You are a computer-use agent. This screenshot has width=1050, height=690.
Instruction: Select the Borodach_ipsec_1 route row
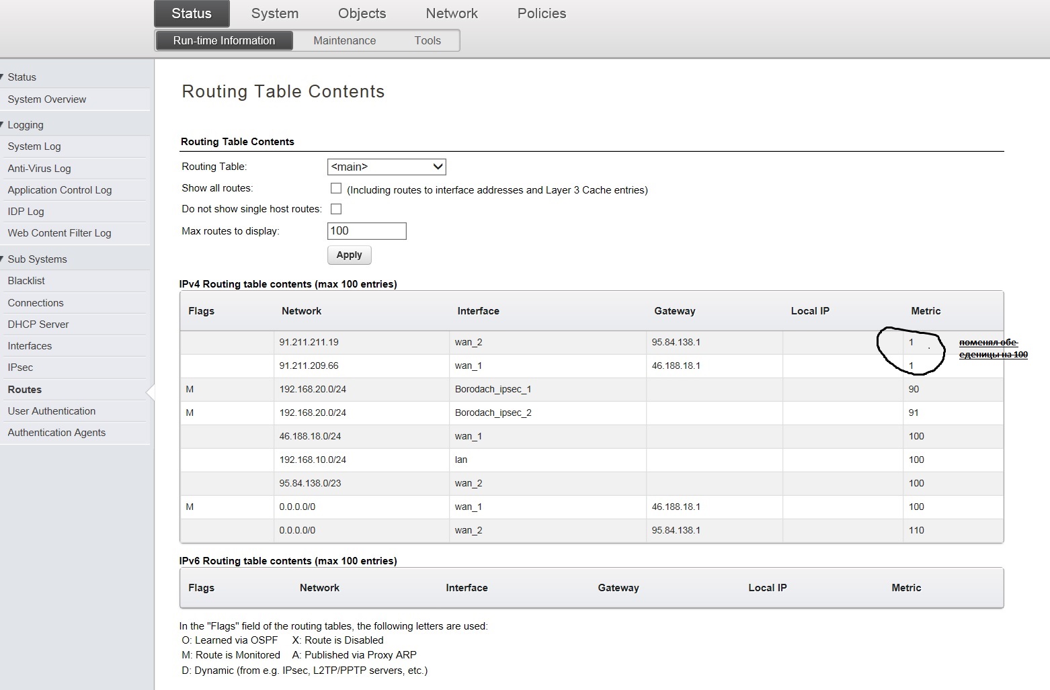coord(493,390)
